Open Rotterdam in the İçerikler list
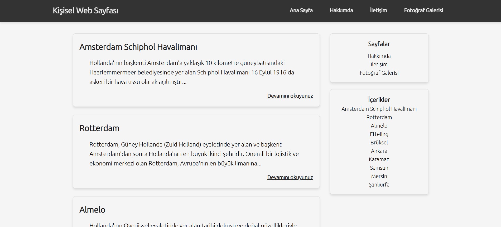The width and height of the screenshot is (501, 227). click(x=379, y=117)
